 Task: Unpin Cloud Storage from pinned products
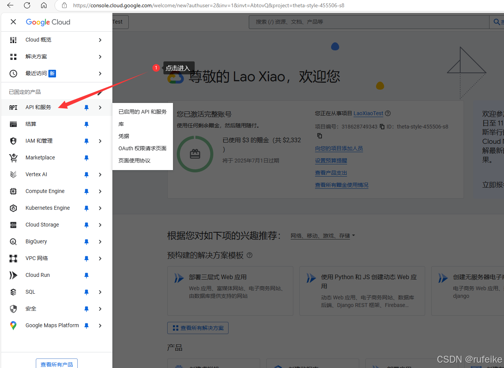pyautogui.click(x=86, y=225)
